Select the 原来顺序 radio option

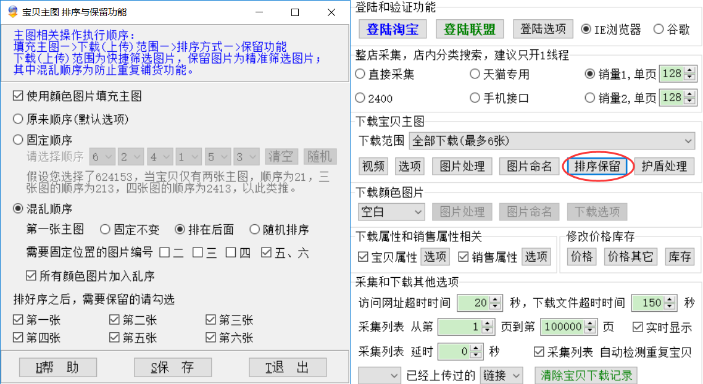19,119
